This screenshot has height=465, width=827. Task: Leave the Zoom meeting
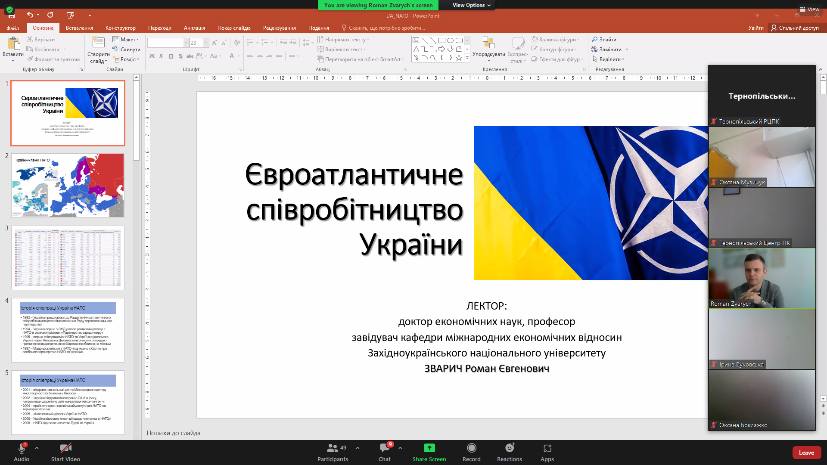[x=806, y=453]
